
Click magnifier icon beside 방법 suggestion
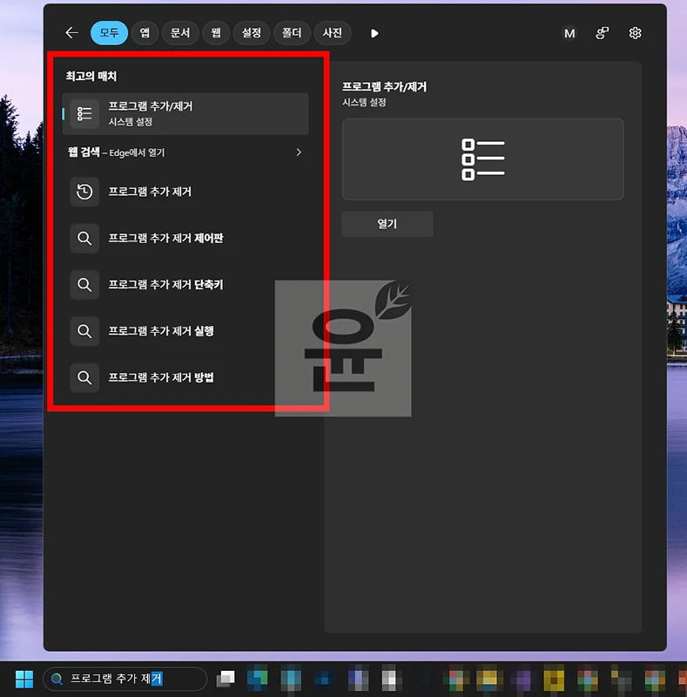click(84, 377)
